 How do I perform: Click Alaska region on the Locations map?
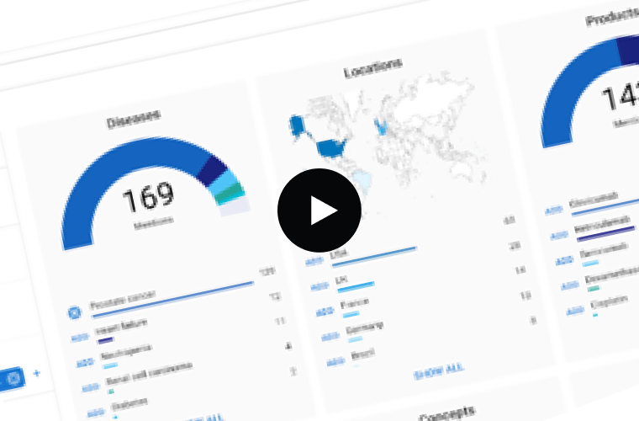click(x=297, y=125)
